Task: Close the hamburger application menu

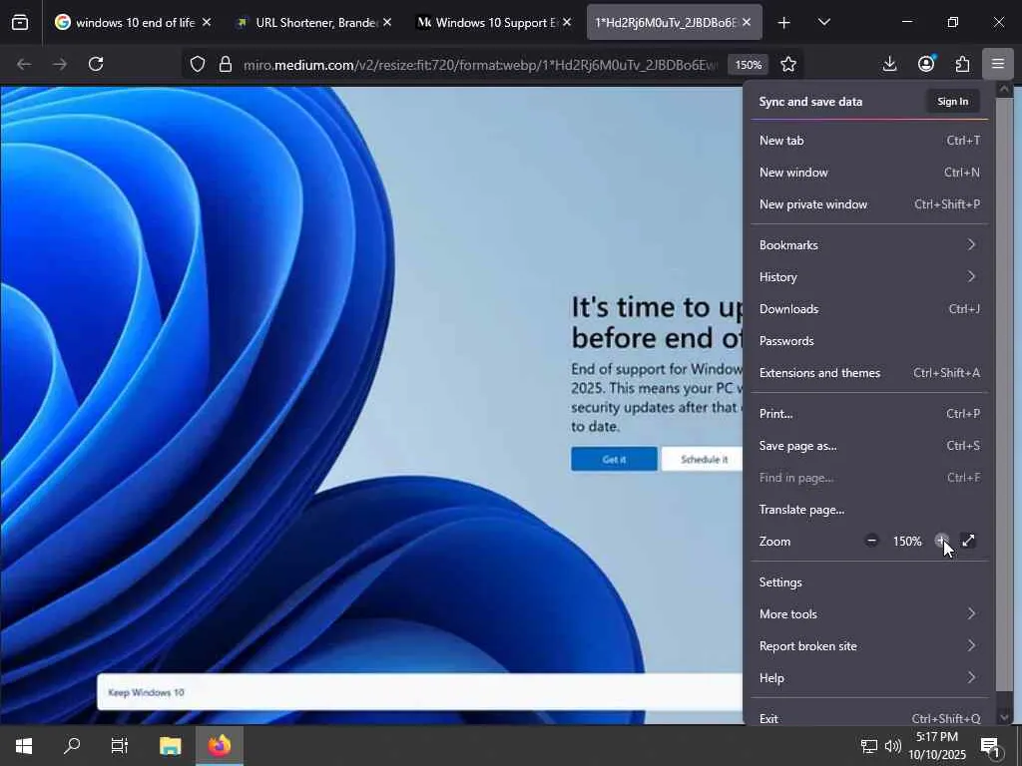Action: pyautogui.click(x=998, y=64)
